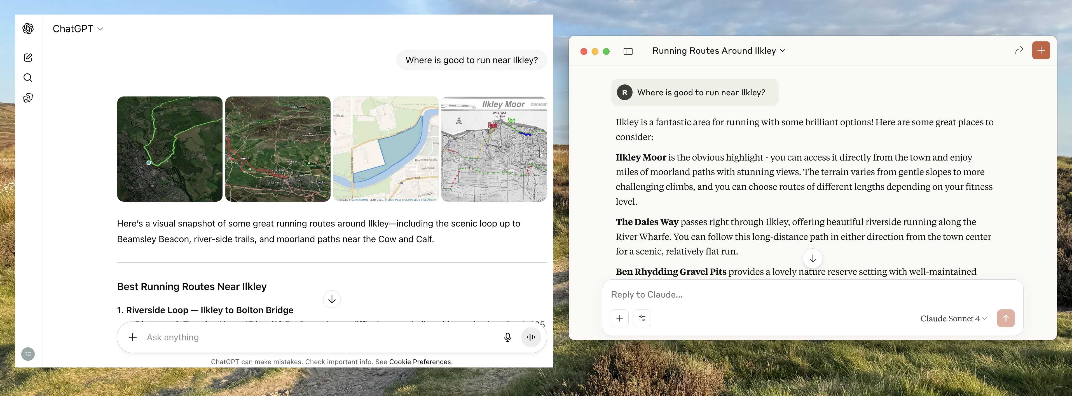Open the Cookie Preferences link
1072x396 pixels.
[x=420, y=362]
